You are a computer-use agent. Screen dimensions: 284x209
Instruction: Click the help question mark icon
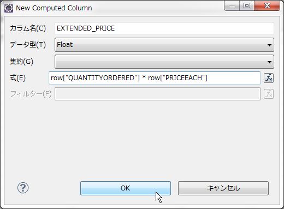23,188
